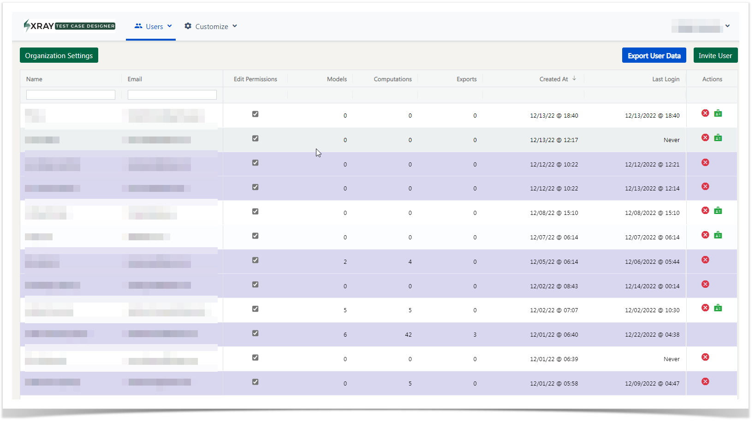Screen dimensions: 755x422
Task: Click Export User Data button
Action: [x=654, y=55]
